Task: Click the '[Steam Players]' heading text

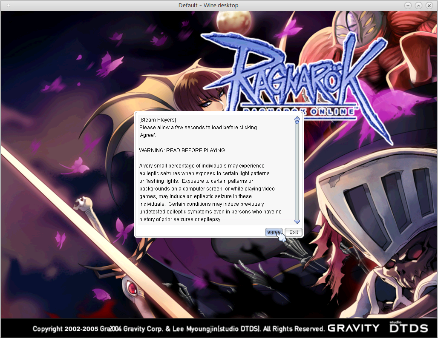Action: click(x=158, y=120)
